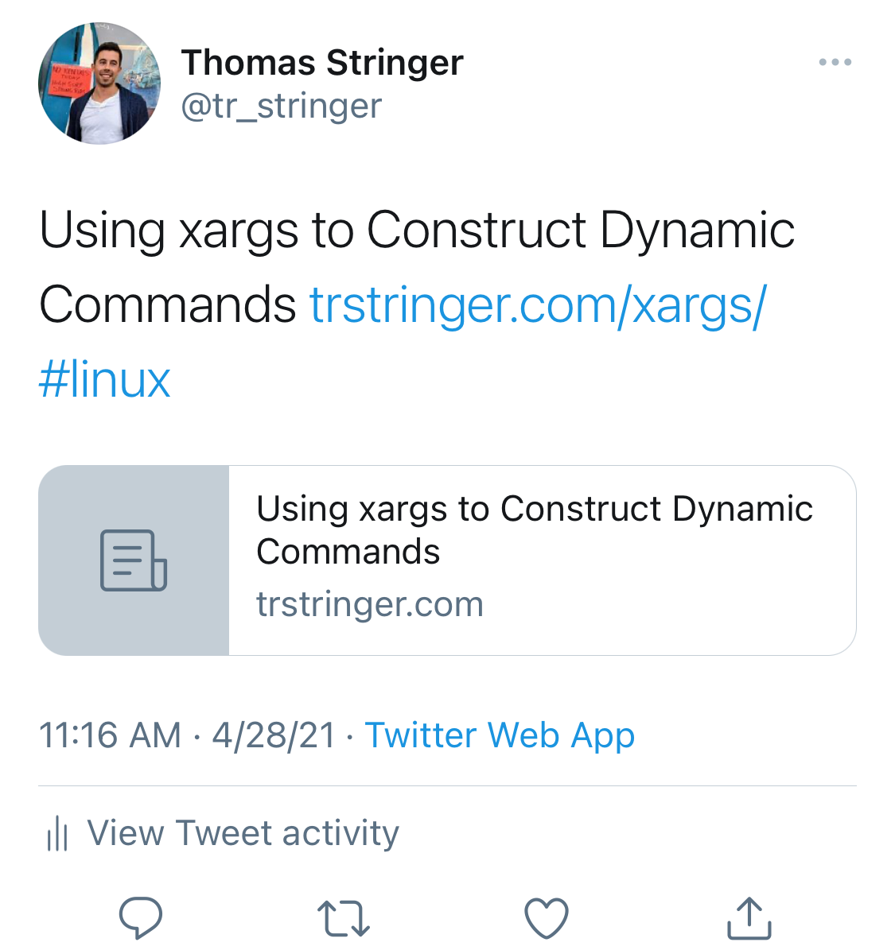Open the reply speech bubble icon
The width and height of the screenshot is (895, 950).
[141, 917]
